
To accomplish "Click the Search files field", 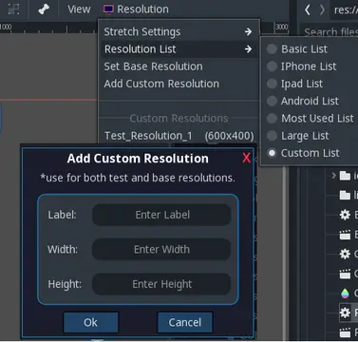I will [330, 32].
